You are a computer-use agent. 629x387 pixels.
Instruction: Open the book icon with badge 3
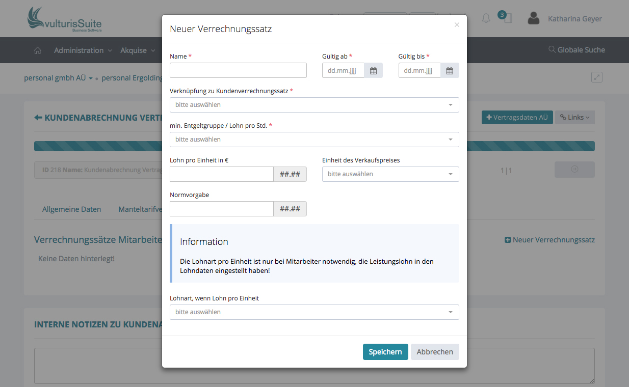(x=507, y=18)
